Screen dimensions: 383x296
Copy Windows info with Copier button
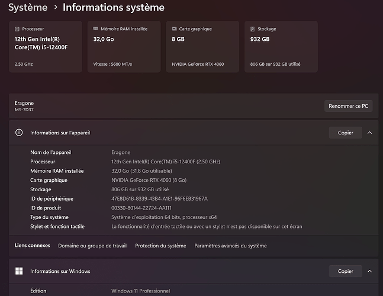coord(345,271)
